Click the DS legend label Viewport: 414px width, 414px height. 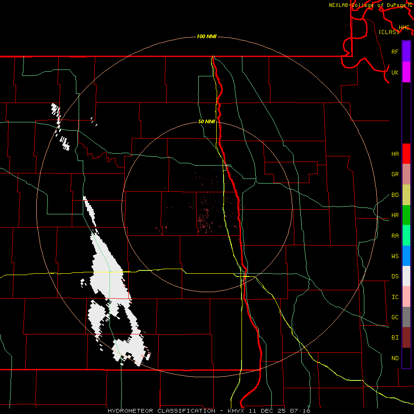click(395, 276)
